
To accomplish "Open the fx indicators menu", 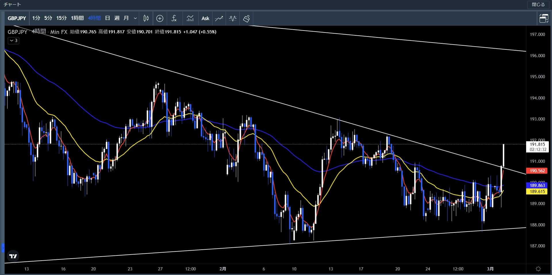I will [x=174, y=18].
